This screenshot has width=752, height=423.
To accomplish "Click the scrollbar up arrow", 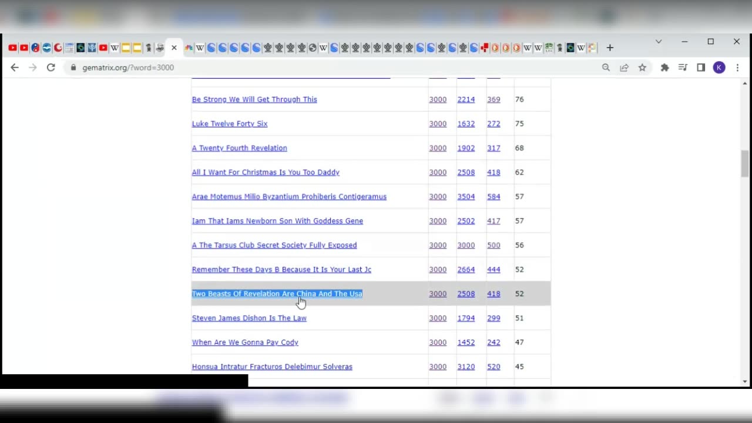I will pos(745,83).
